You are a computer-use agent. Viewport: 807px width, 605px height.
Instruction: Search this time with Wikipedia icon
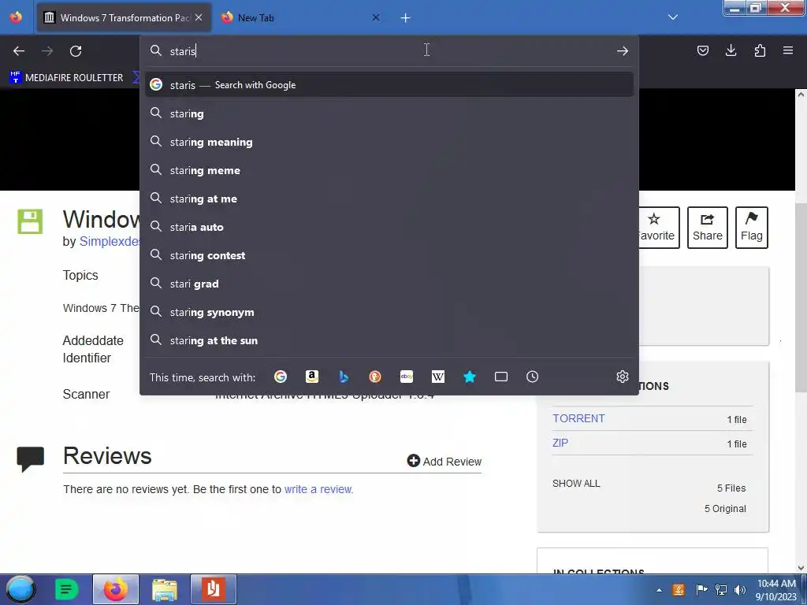point(438,377)
